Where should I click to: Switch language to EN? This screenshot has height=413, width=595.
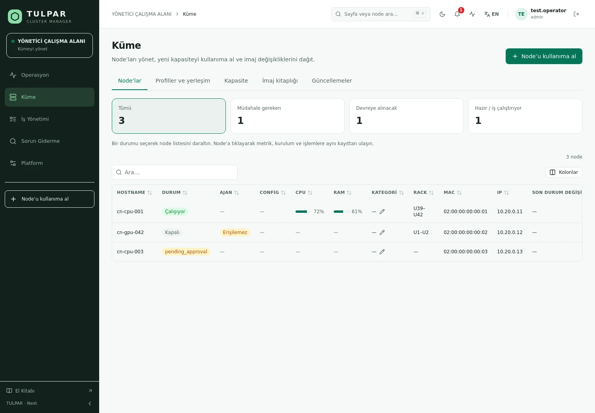click(492, 14)
